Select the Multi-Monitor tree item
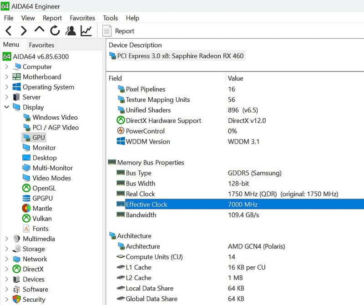The width and height of the screenshot is (364, 305). click(53, 168)
